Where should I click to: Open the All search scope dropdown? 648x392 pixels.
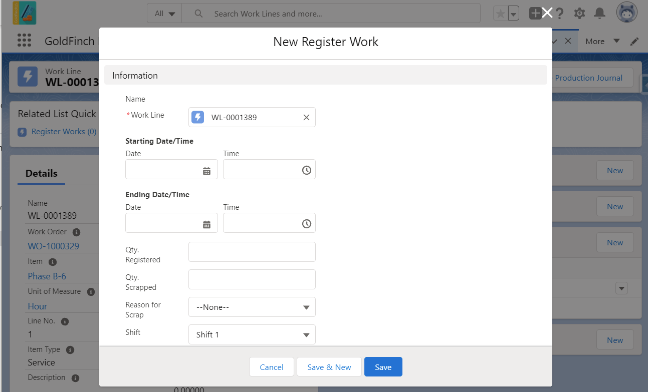click(165, 14)
